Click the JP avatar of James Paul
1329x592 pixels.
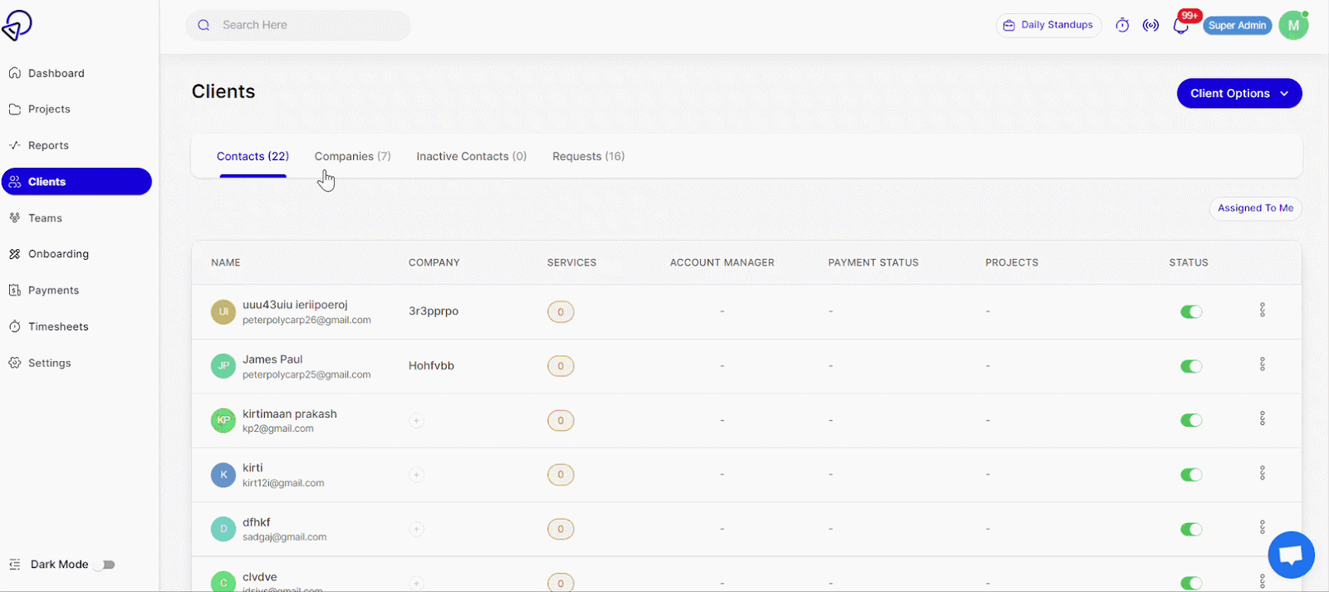[223, 366]
